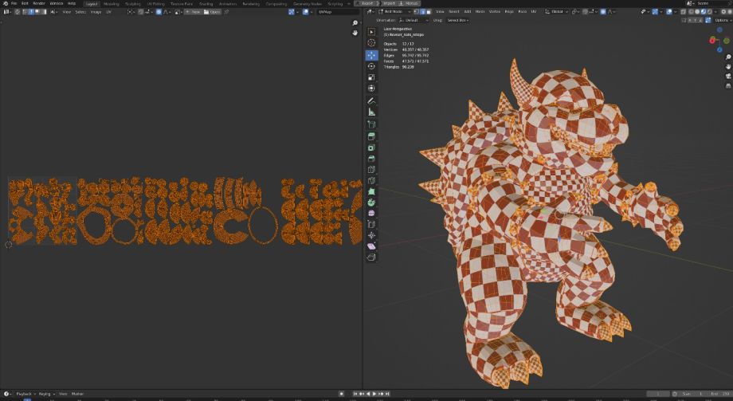The width and height of the screenshot is (733, 401).
Task: Click the Import button in top bar
Action: 389,3
